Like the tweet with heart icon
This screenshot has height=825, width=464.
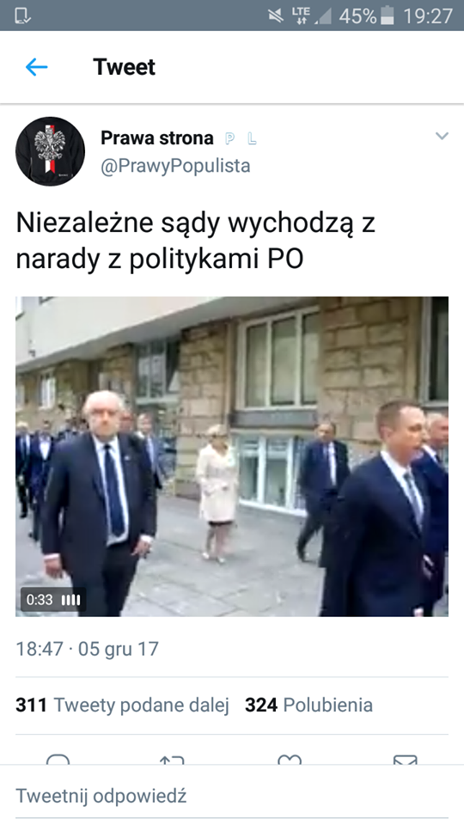(x=290, y=759)
